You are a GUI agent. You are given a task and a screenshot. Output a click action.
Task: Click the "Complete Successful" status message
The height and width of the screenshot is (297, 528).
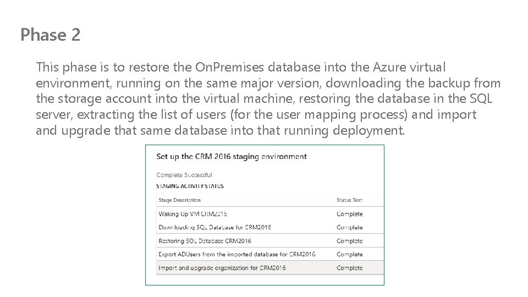[x=184, y=175]
